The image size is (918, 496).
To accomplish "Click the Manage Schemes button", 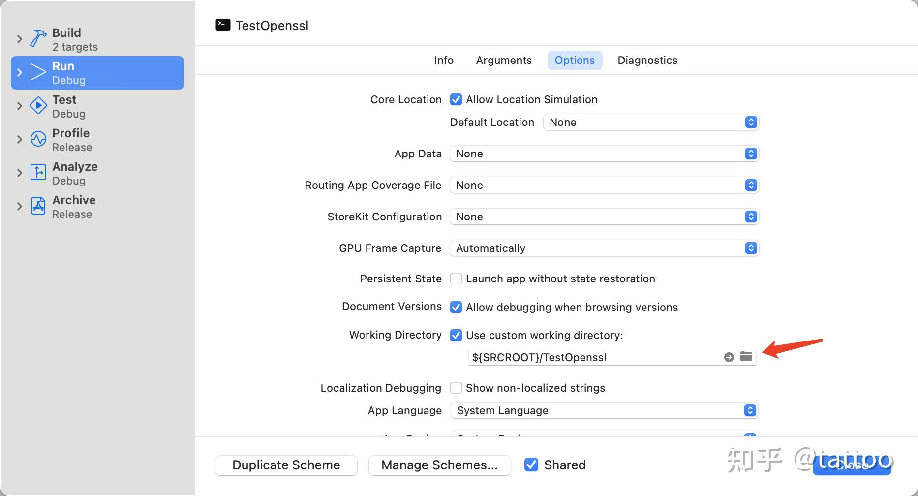I will [x=439, y=465].
